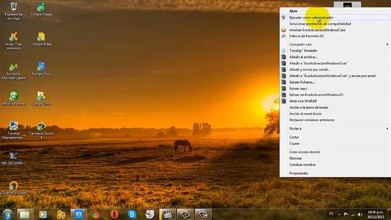Select TuneUp Shredder menu entry

pos(335,51)
